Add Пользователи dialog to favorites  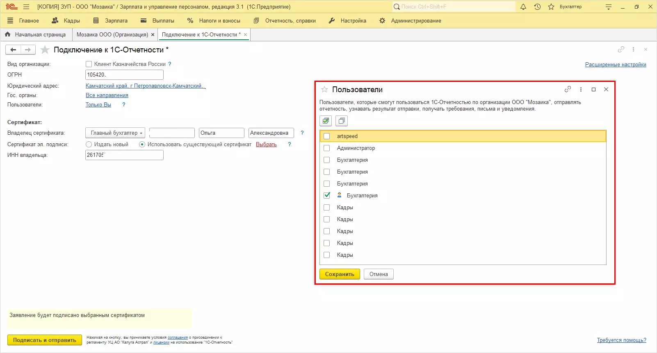pos(324,89)
